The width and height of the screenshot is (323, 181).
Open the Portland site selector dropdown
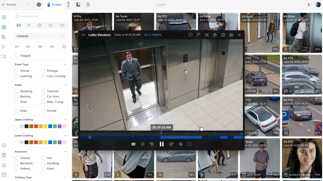pos(16,5)
